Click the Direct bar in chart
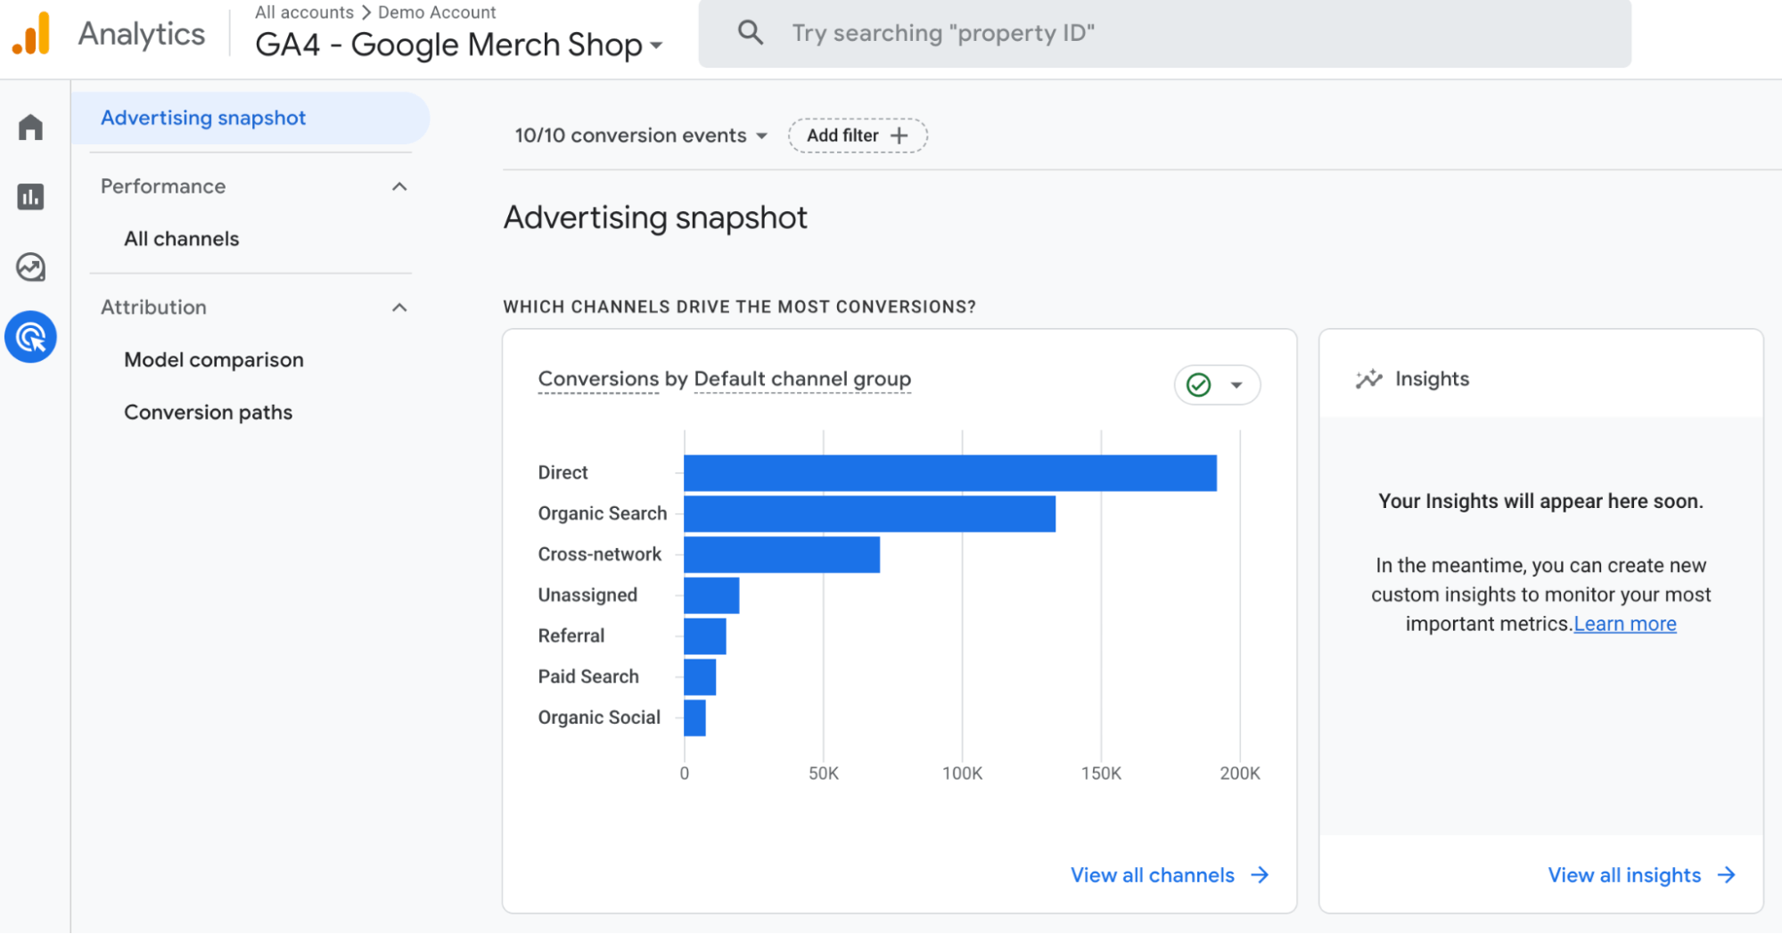 pos(950,473)
